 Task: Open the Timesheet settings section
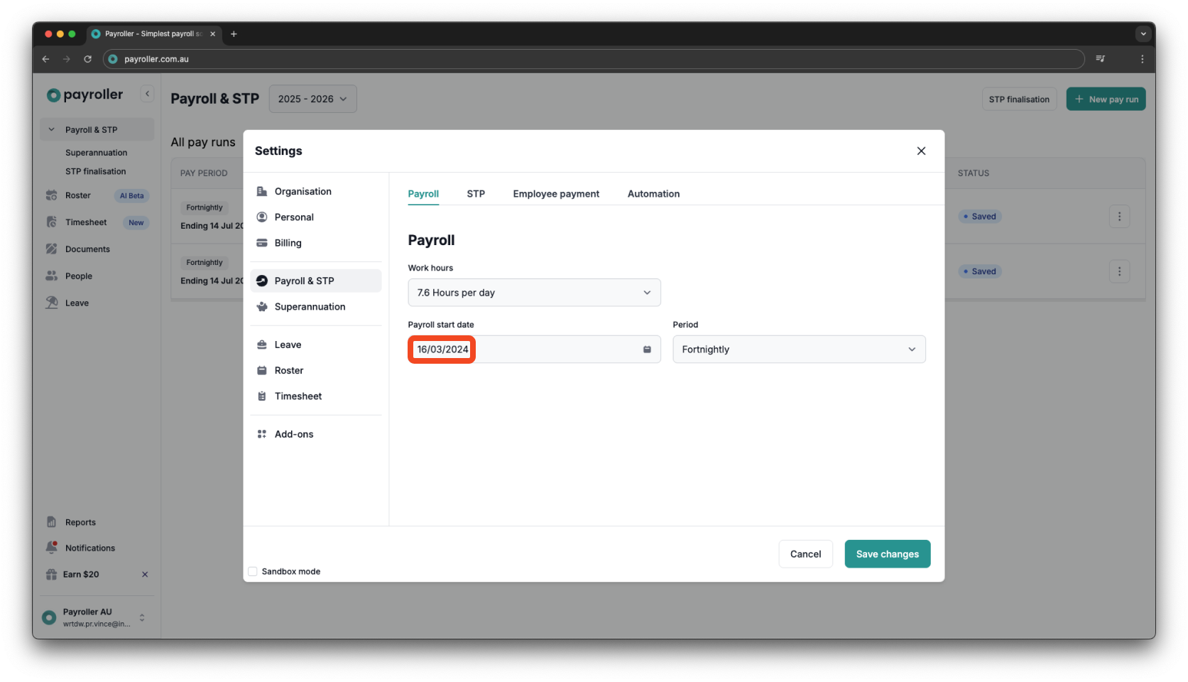(x=298, y=396)
